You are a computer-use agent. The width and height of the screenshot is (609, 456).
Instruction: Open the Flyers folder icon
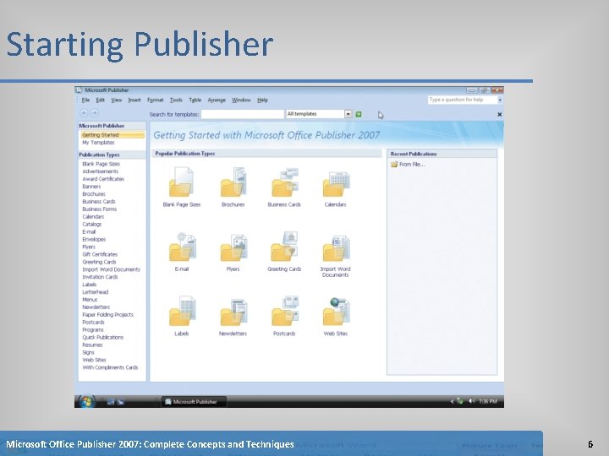click(x=233, y=247)
